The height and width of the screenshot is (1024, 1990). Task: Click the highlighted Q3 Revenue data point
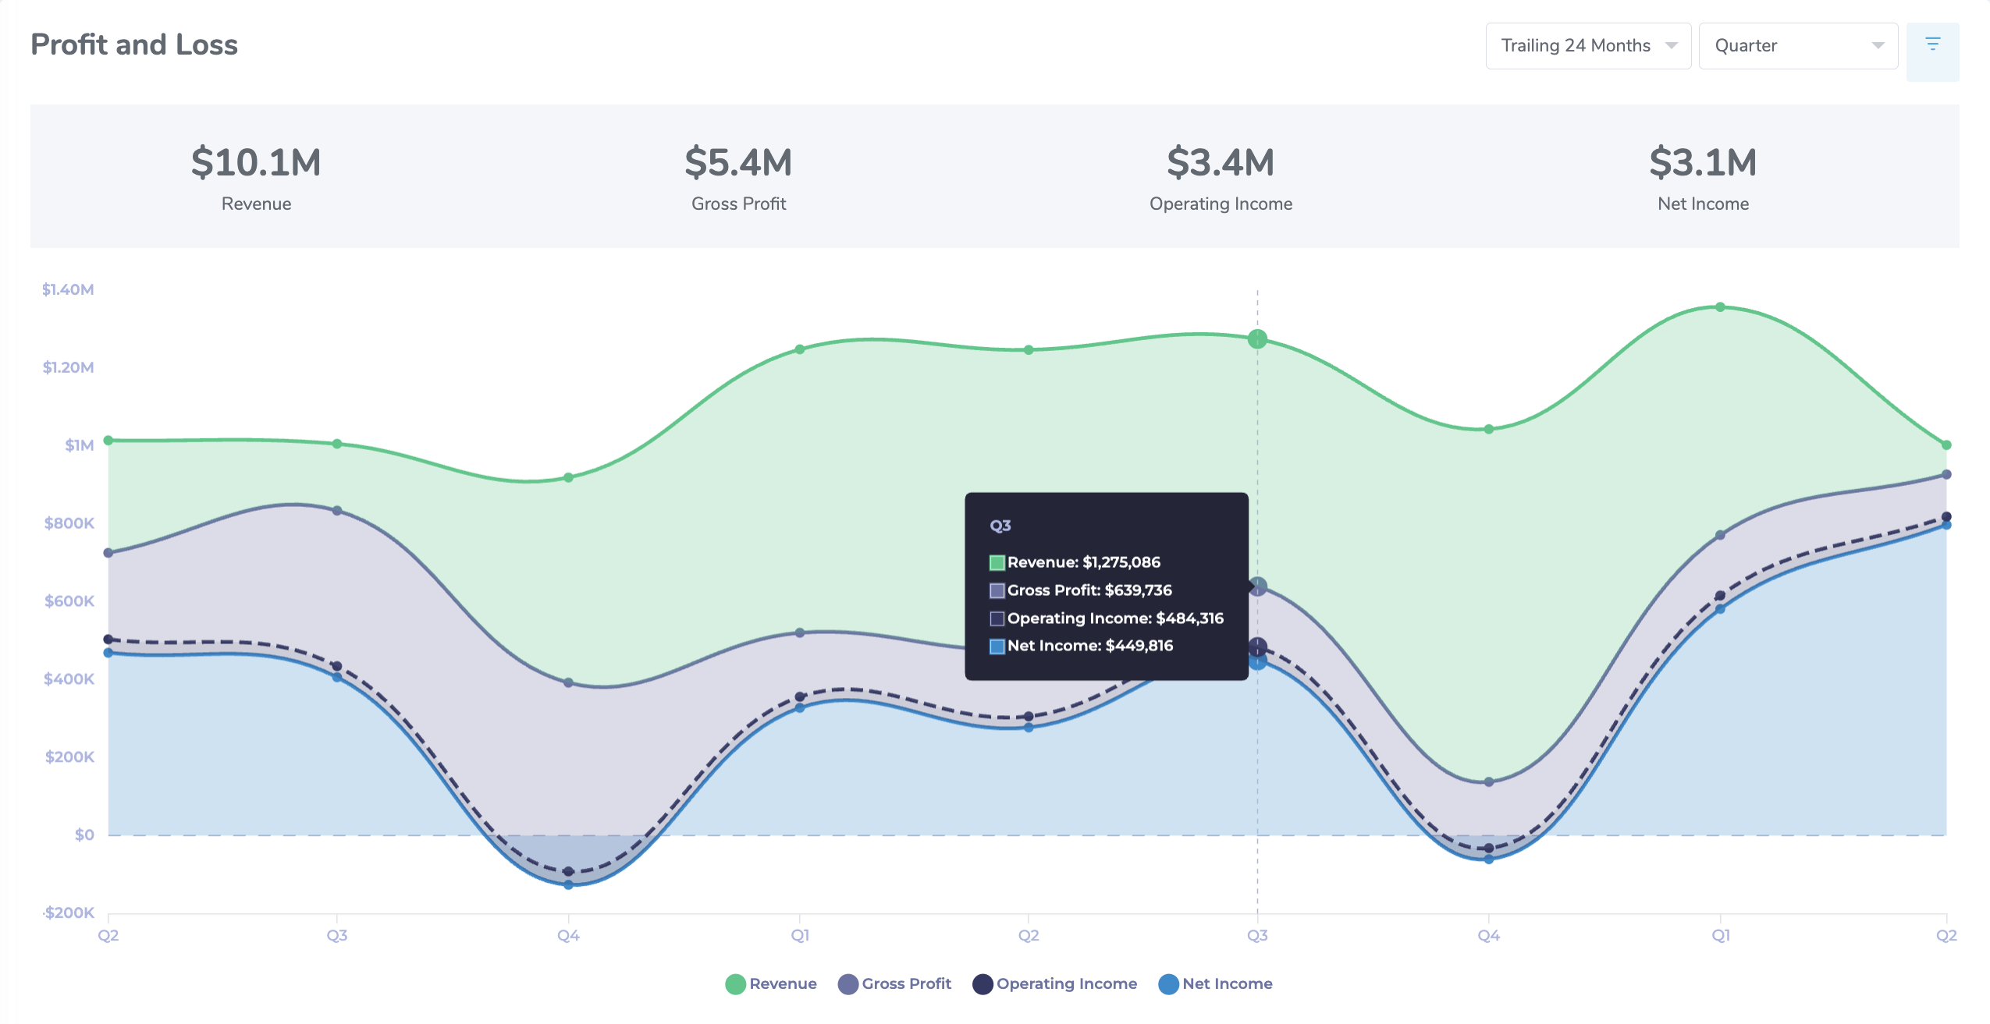click(1257, 338)
